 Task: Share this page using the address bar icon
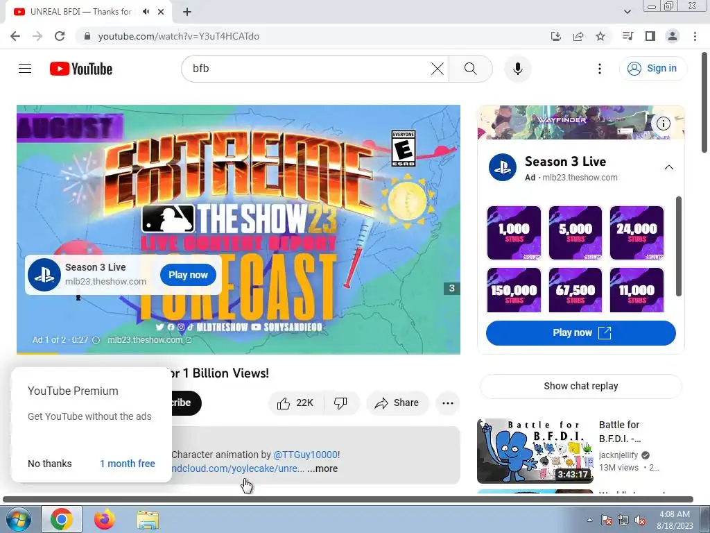[x=578, y=36]
